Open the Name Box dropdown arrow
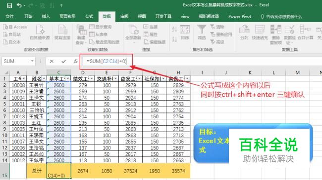 (x=32, y=61)
